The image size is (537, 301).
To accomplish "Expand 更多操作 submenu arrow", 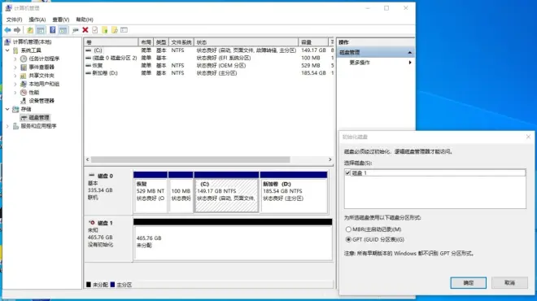I will click(x=410, y=63).
